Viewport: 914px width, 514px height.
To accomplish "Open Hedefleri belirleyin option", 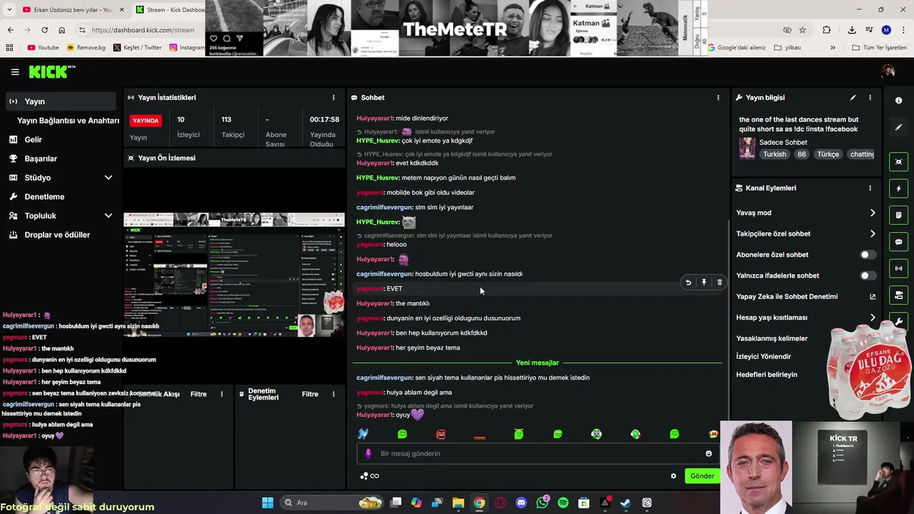I will click(767, 375).
